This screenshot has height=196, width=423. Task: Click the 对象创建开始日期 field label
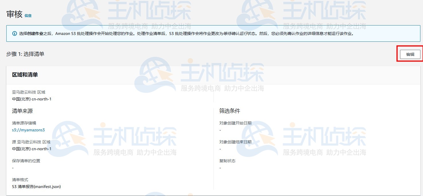[233, 123]
